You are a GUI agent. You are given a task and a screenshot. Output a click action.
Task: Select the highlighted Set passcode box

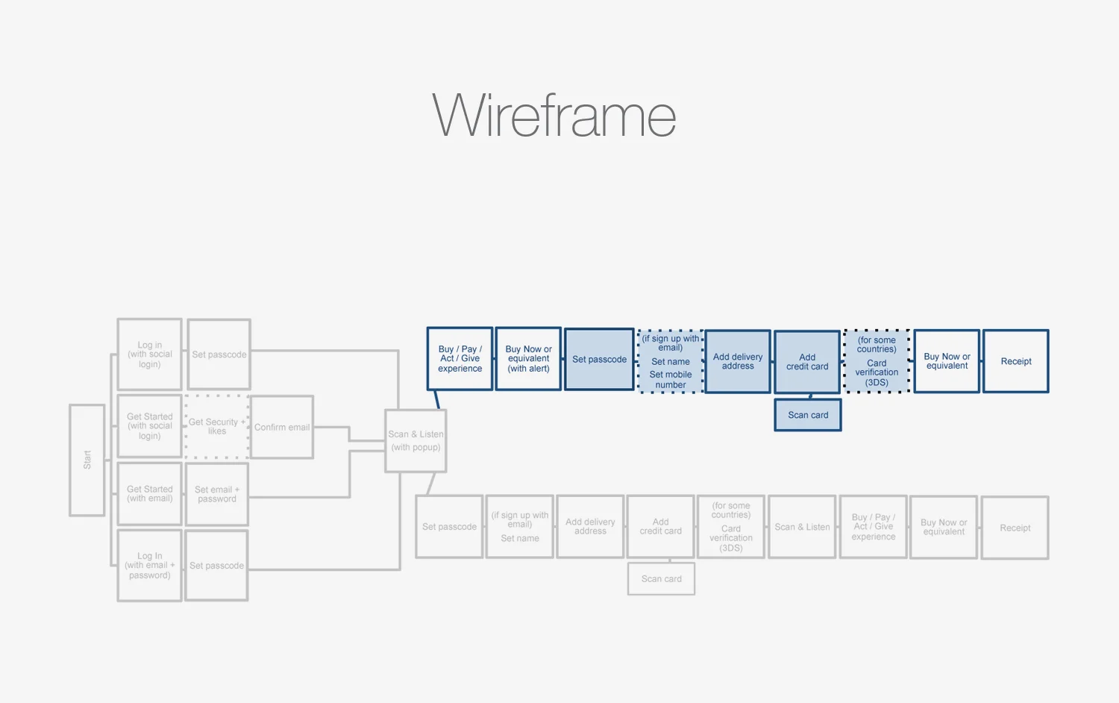pyautogui.click(x=598, y=359)
